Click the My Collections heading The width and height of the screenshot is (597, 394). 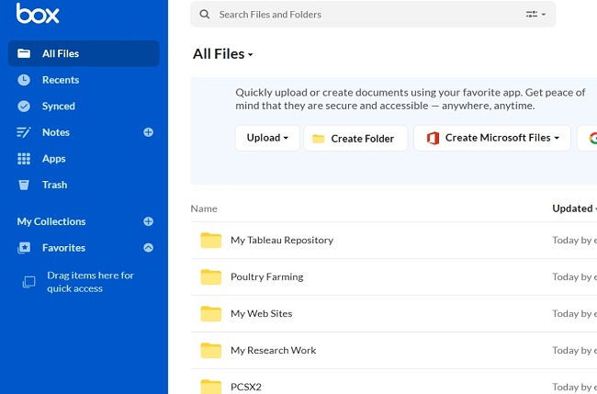(51, 221)
